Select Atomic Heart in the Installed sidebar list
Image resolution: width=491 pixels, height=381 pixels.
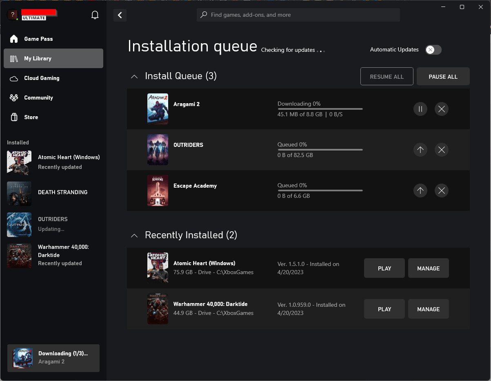click(x=53, y=162)
